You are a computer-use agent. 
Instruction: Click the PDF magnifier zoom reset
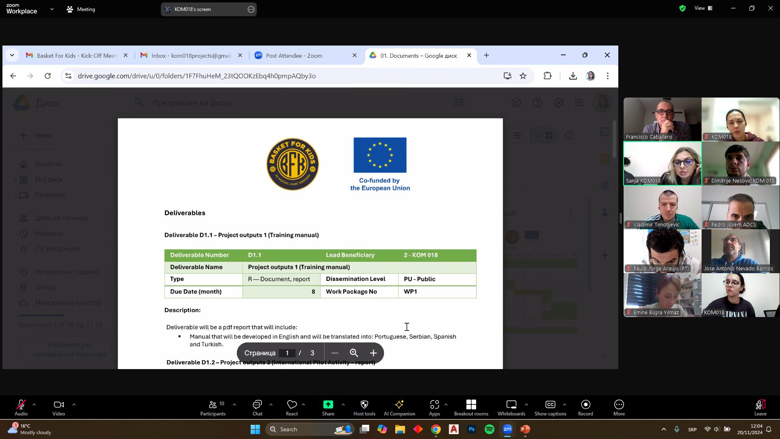click(354, 353)
